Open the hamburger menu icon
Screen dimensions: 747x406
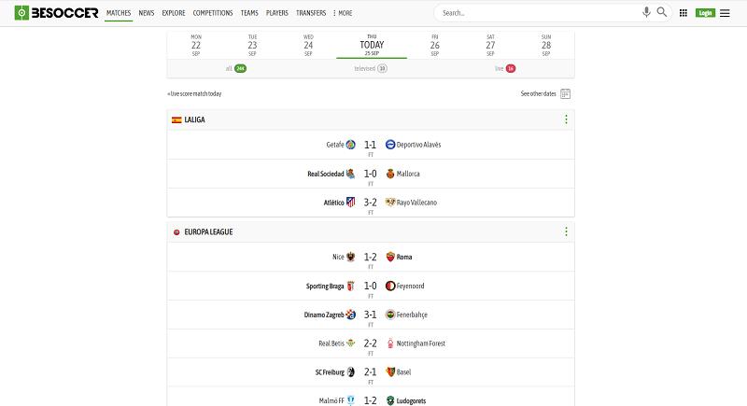coord(725,13)
